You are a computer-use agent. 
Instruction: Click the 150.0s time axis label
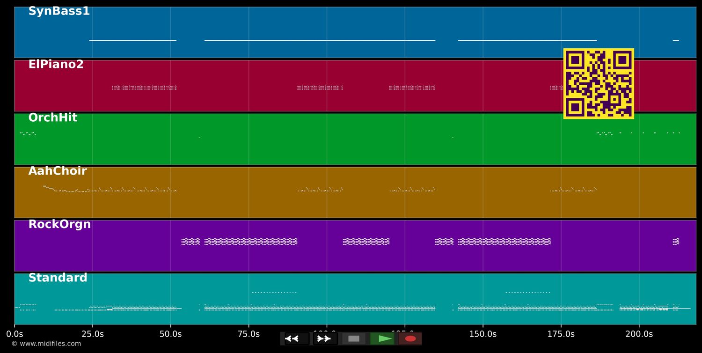click(x=483, y=334)
